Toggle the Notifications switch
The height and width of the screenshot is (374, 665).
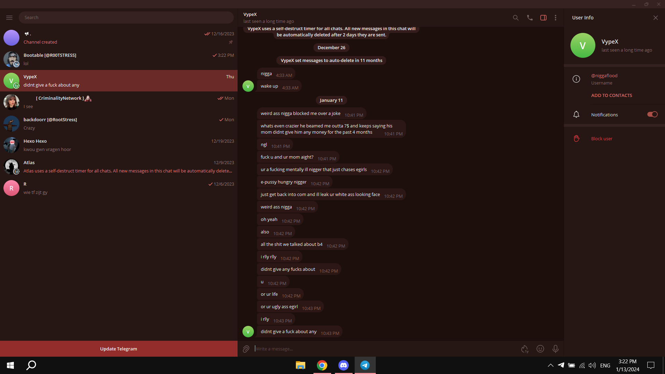tap(652, 114)
